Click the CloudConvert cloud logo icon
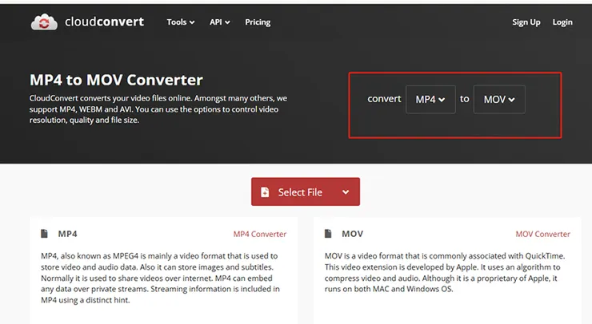Viewport: 592px width, 324px height. (44, 22)
